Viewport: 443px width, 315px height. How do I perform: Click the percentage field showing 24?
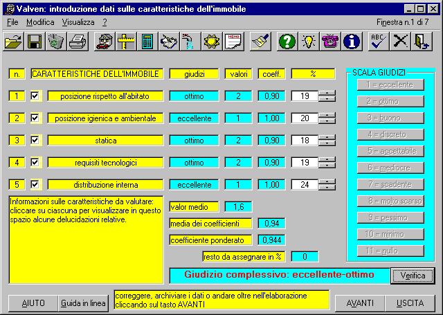point(305,185)
